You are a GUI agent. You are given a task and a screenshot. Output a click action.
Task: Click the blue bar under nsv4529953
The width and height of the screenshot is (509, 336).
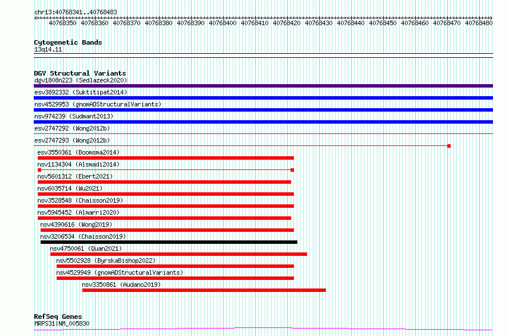263,110
